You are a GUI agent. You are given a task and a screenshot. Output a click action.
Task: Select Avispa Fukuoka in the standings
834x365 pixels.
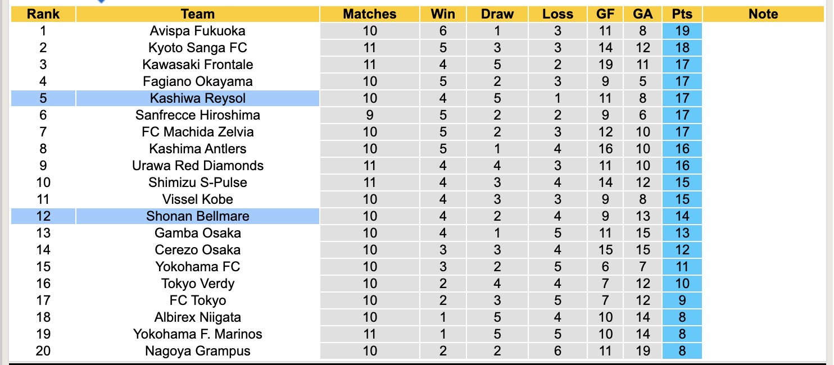198,31
